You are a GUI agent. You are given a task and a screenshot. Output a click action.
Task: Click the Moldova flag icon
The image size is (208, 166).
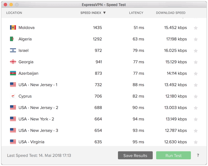tap(13, 27)
